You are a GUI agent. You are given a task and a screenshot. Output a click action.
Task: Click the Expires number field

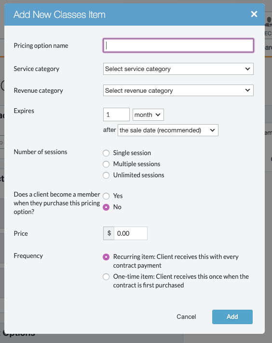(x=116, y=114)
